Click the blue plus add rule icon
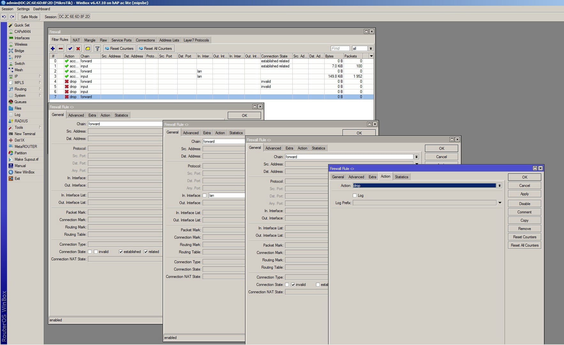Image resolution: width=564 pixels, height=345 pixels. [53, 49]
